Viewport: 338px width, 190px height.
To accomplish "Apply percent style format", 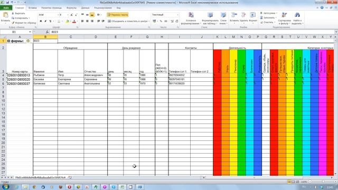I will [x=161, y=21].
